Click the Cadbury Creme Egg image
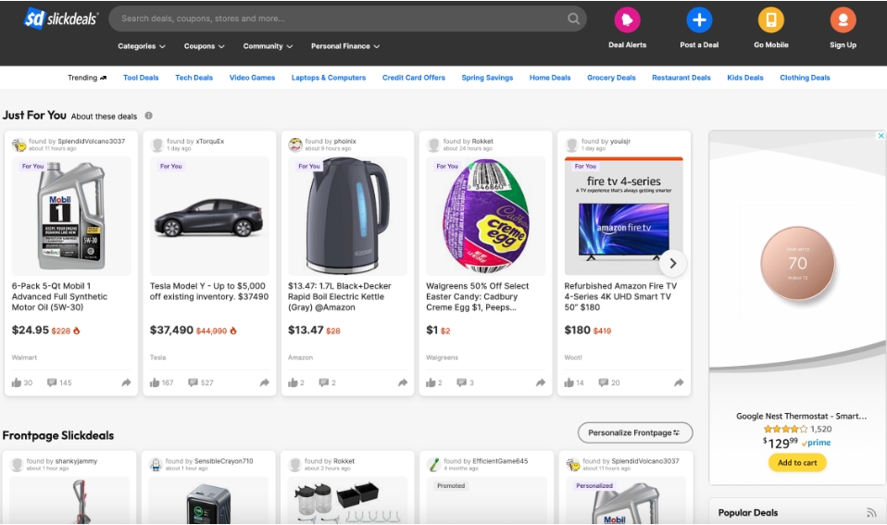This screenshot has height=525, width=887. pyautogui.click(x=485, y=216)
